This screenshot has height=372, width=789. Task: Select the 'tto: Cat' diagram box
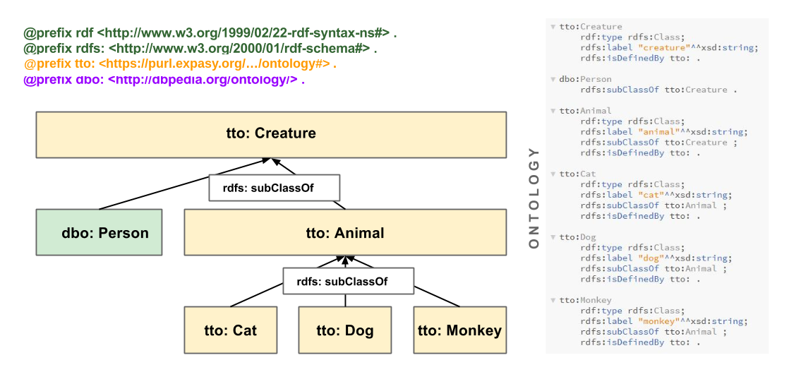231,330
